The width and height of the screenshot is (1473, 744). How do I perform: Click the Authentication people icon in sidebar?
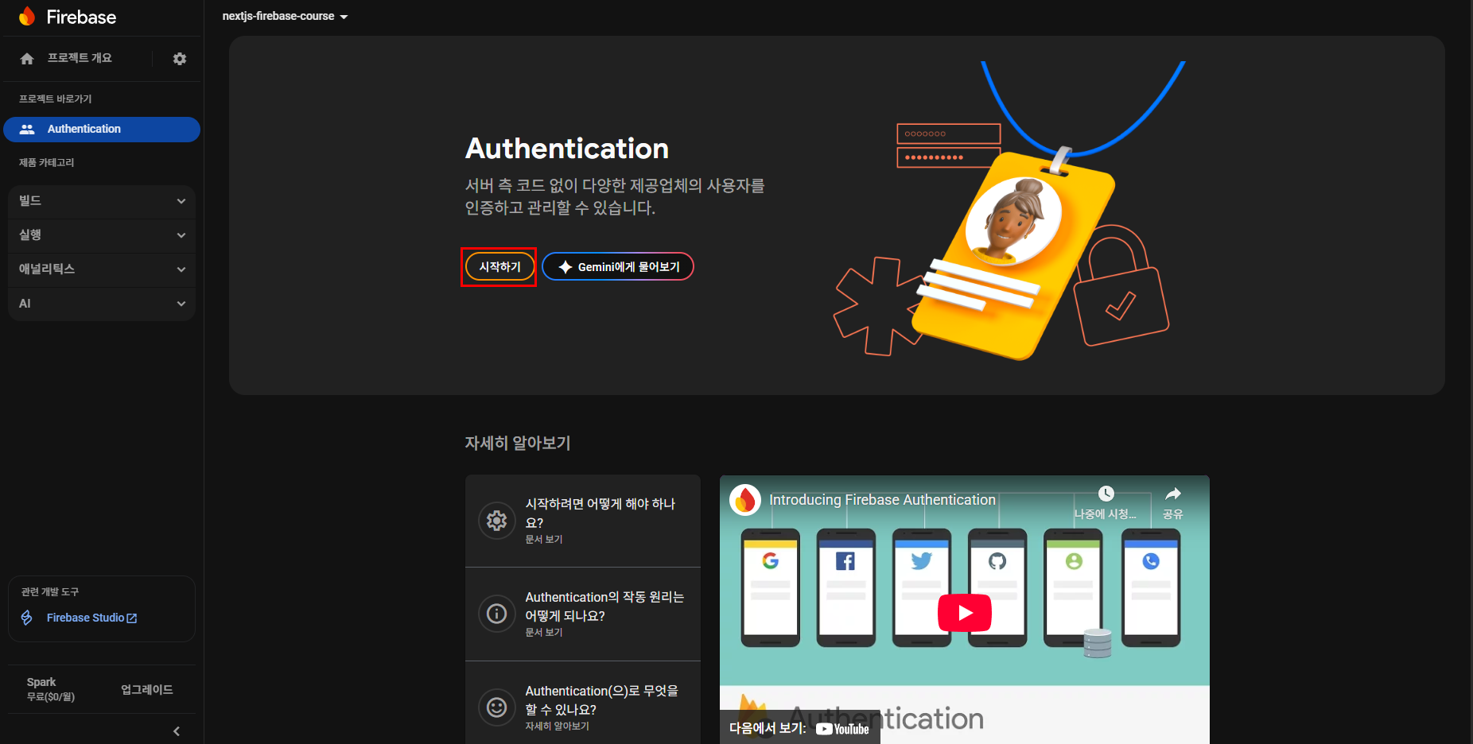[x=27, y=129]
